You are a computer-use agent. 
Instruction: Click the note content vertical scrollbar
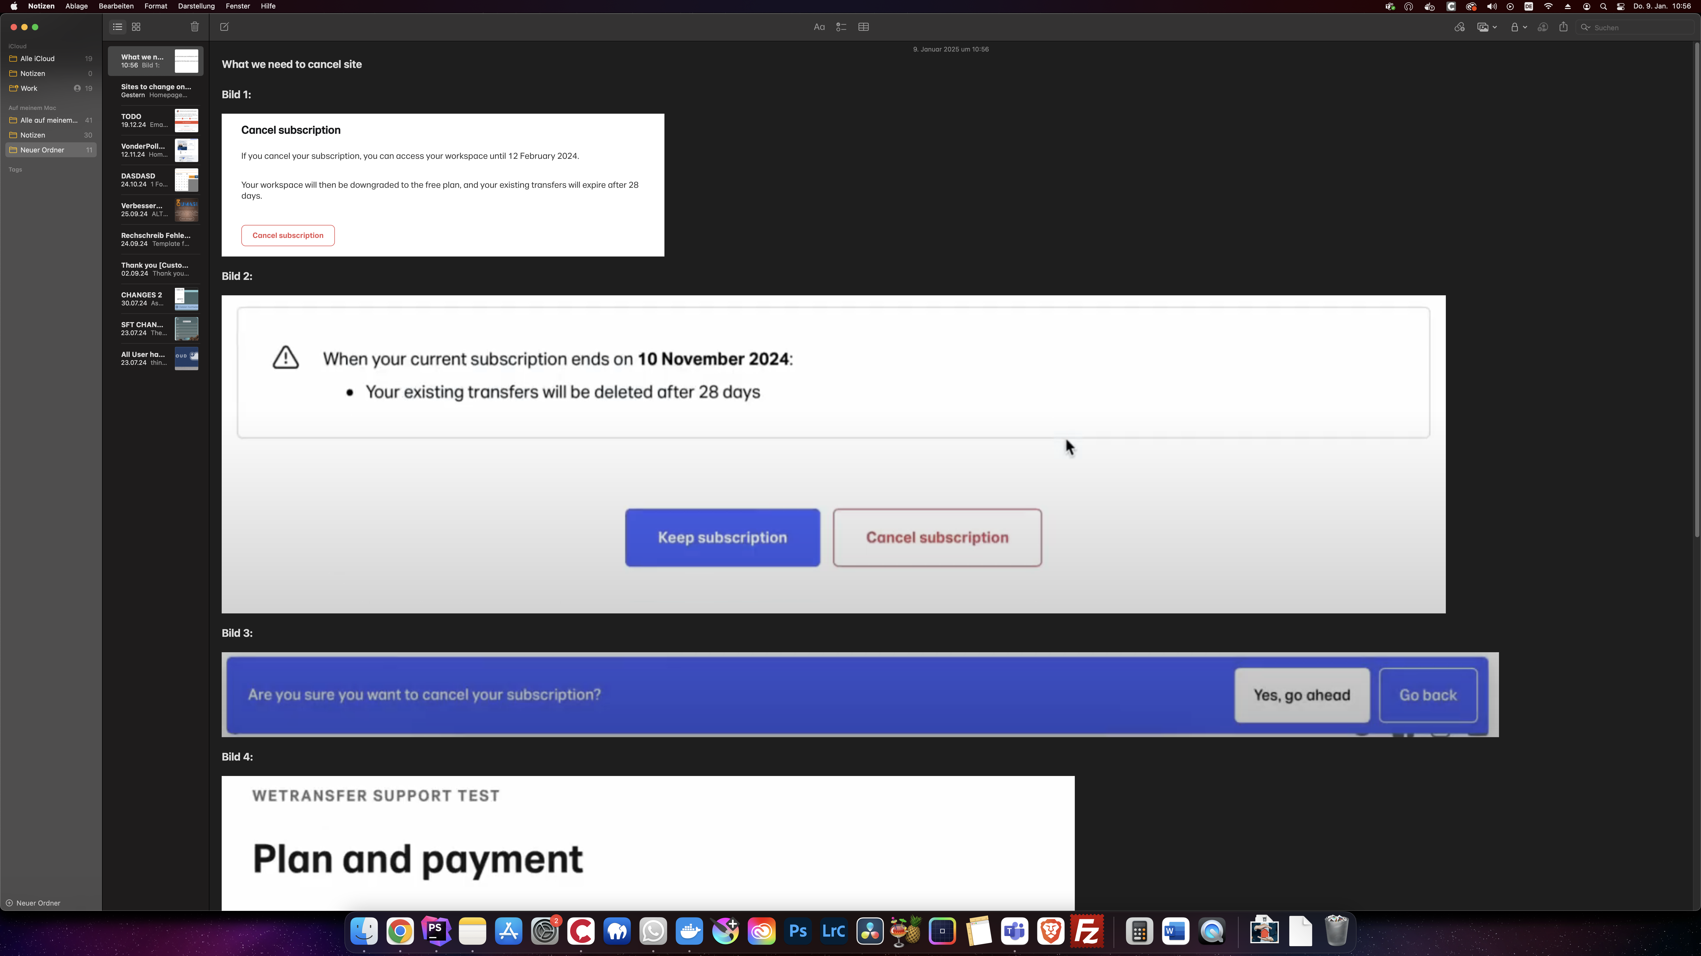pos(1696,290)
